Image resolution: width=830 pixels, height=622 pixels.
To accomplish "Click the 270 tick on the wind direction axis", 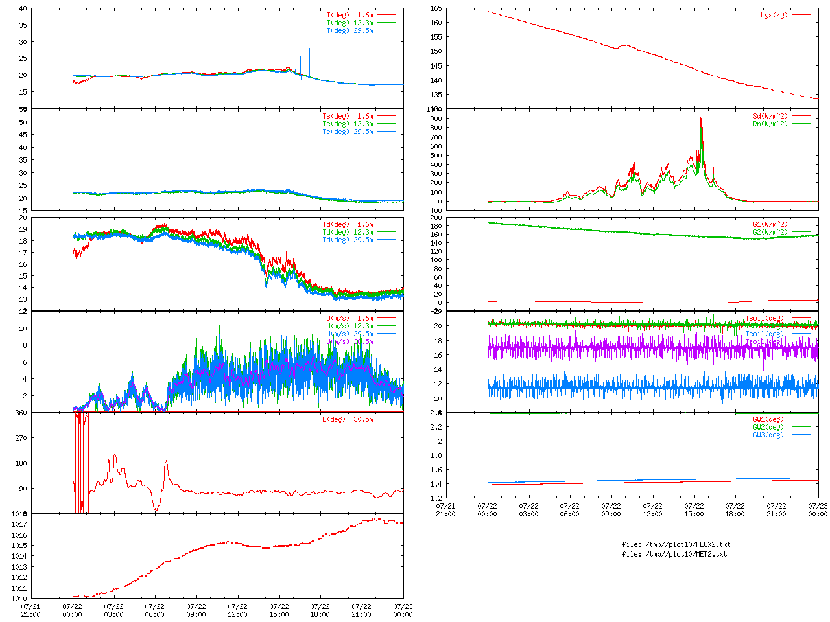I will click(21, 438).
